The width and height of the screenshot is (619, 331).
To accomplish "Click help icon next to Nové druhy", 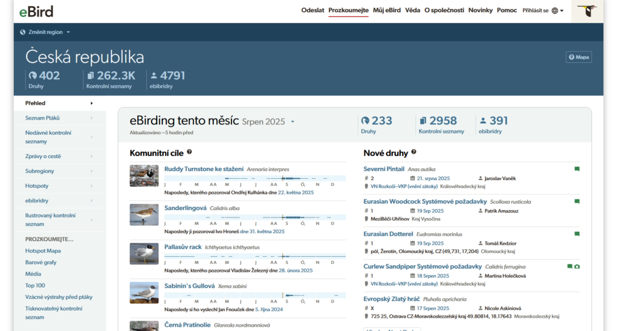I will 413,153.
